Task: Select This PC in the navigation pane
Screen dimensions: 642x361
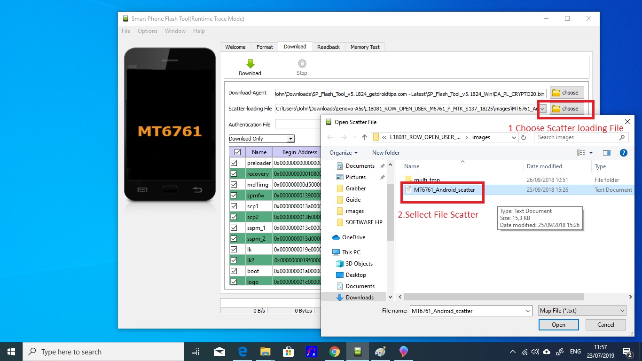Action: [346, 252]
